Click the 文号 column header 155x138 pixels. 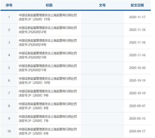[102, 5]
